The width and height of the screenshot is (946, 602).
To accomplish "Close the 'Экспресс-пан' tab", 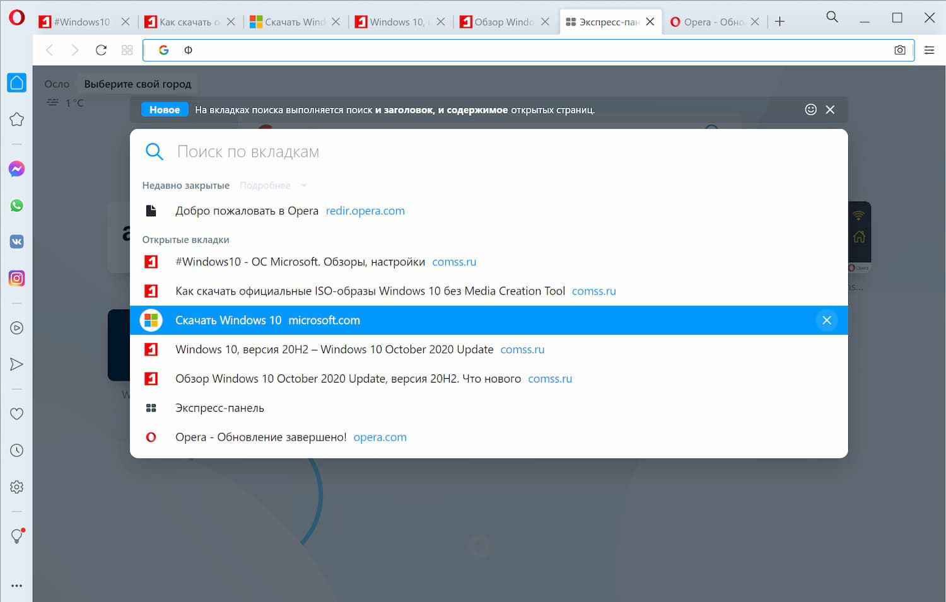I will pos(650,22).
